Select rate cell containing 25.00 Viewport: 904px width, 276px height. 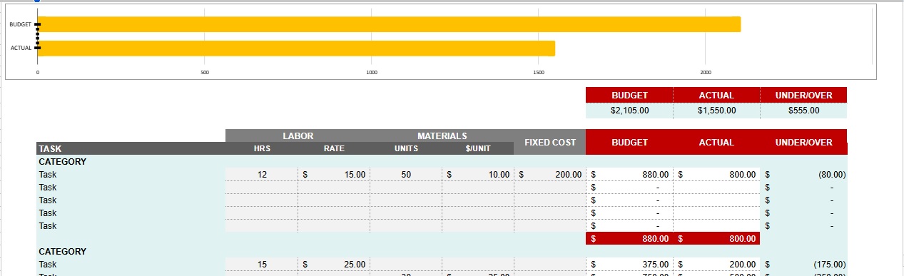334,264
